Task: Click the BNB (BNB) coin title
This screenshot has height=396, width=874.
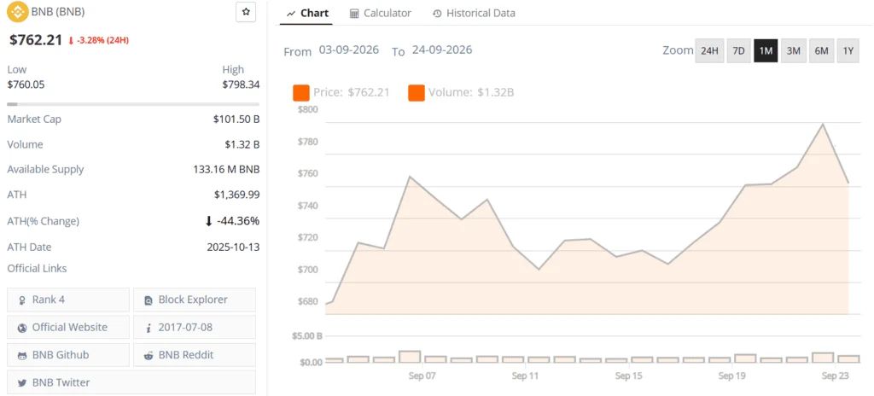Action: [x=58, y=11]
